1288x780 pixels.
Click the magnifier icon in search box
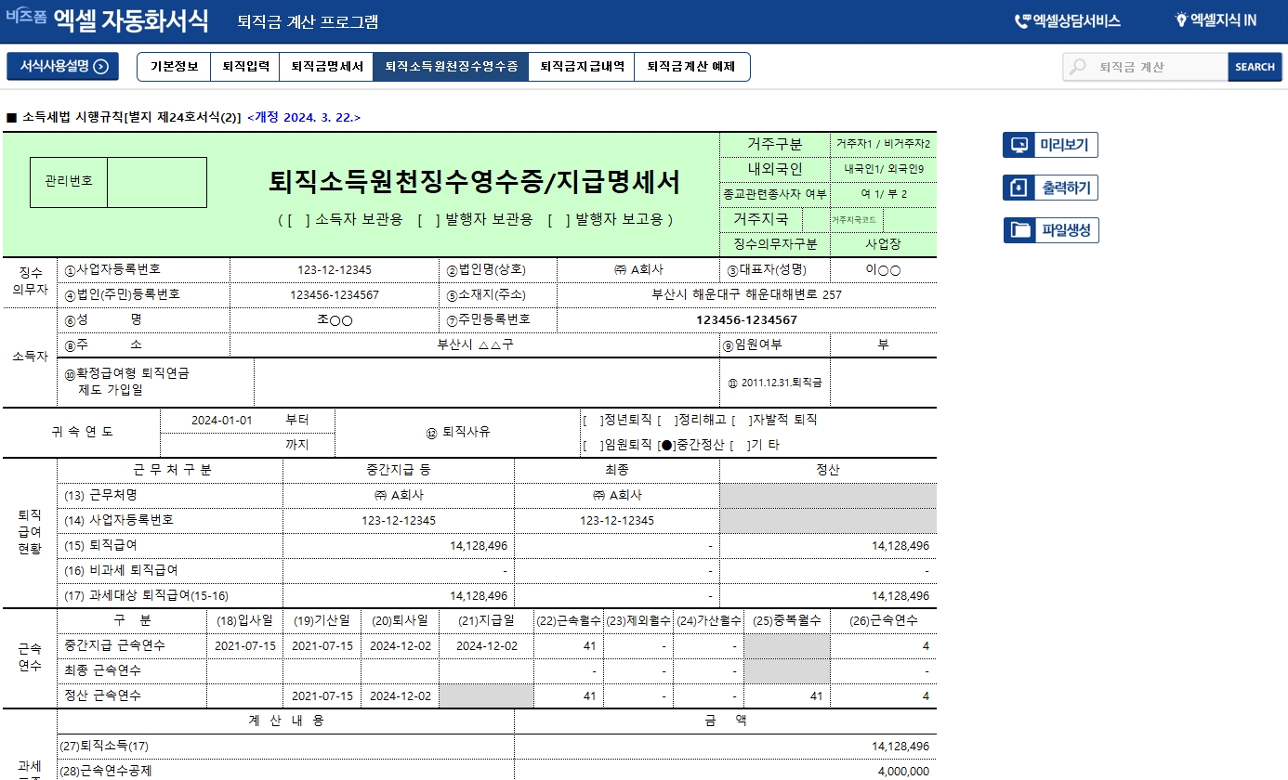1078,67
